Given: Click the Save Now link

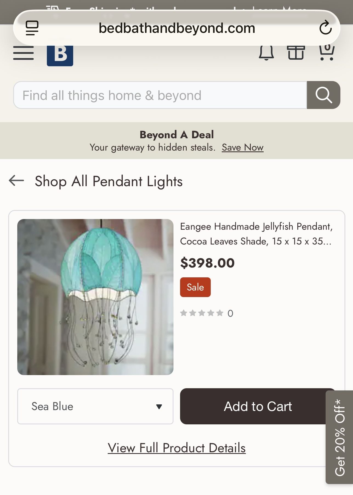Looking at the screenshot, I should [243, 147].
